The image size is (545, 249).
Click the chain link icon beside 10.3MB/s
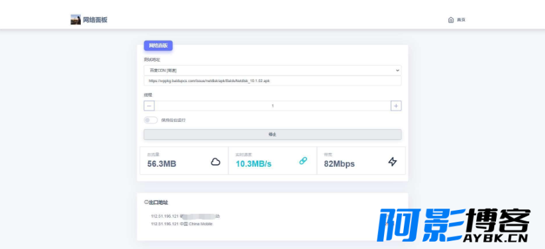(303, 161)
